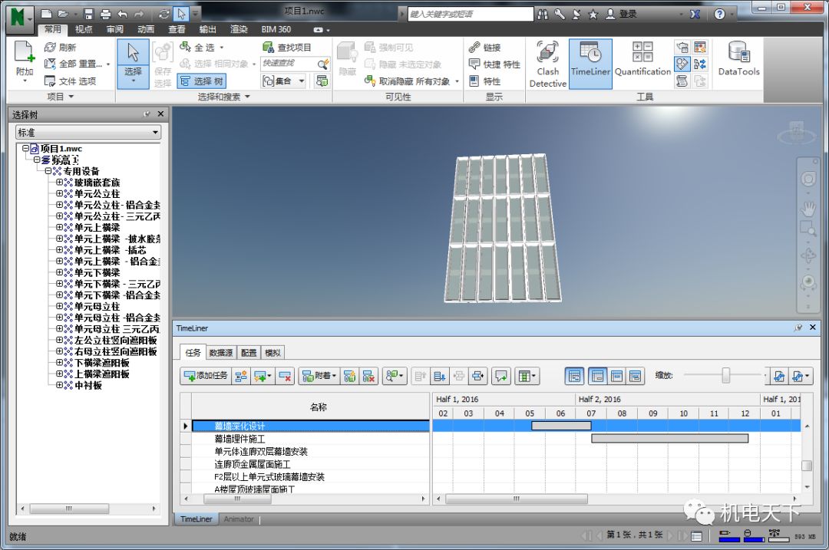Screen dimensions: 829x550
Task: Click the binoculars search icon in title bar
Action: pos(543,15)
